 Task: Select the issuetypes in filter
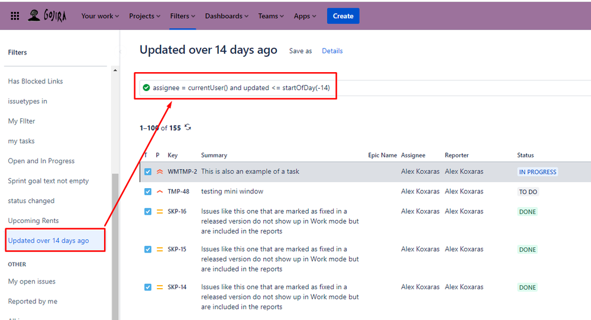[28, 101]
